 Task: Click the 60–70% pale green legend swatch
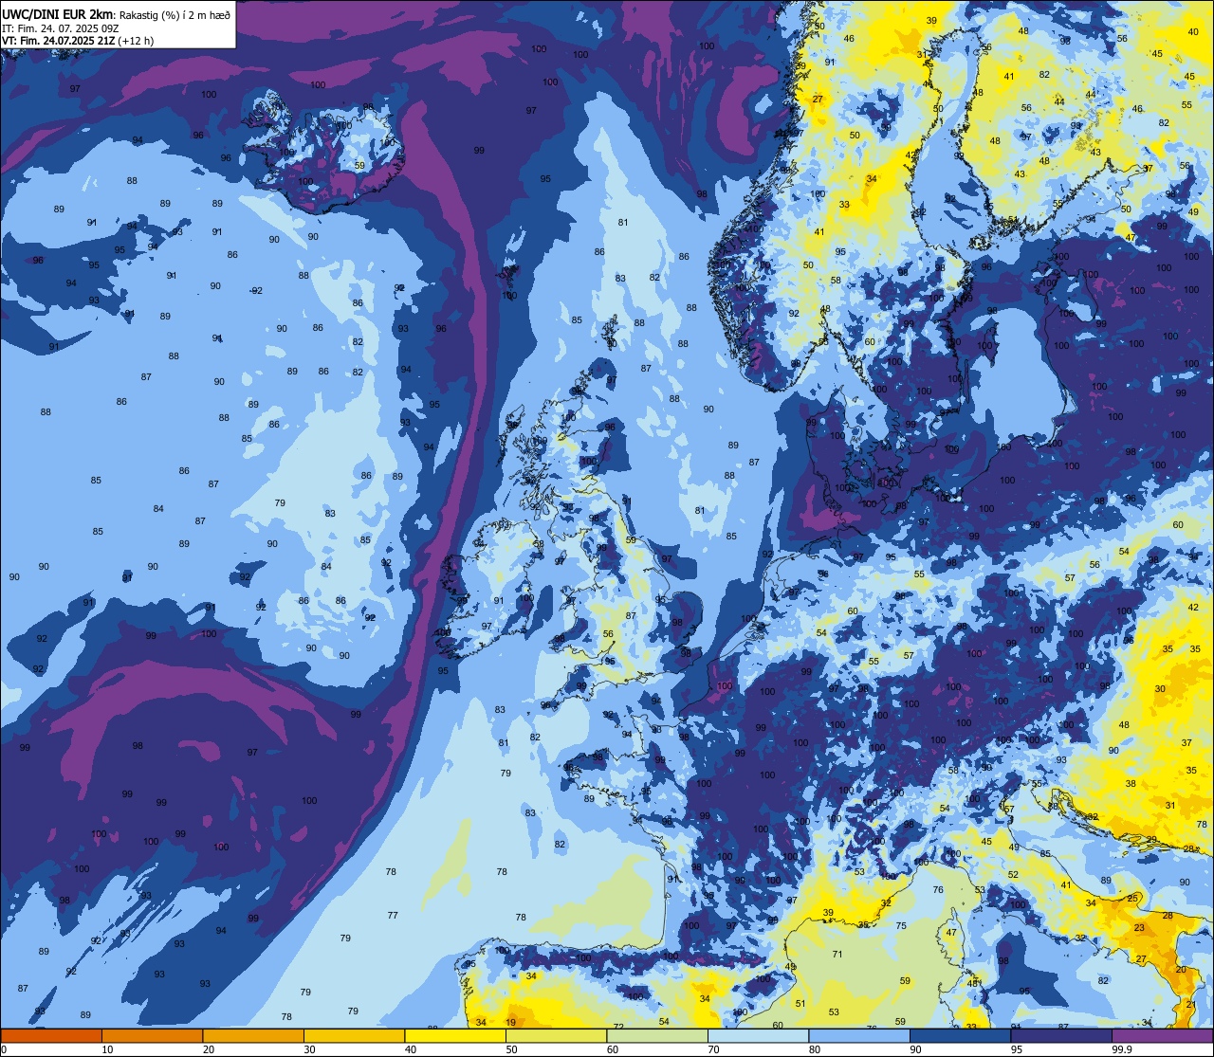[657, 1036]
